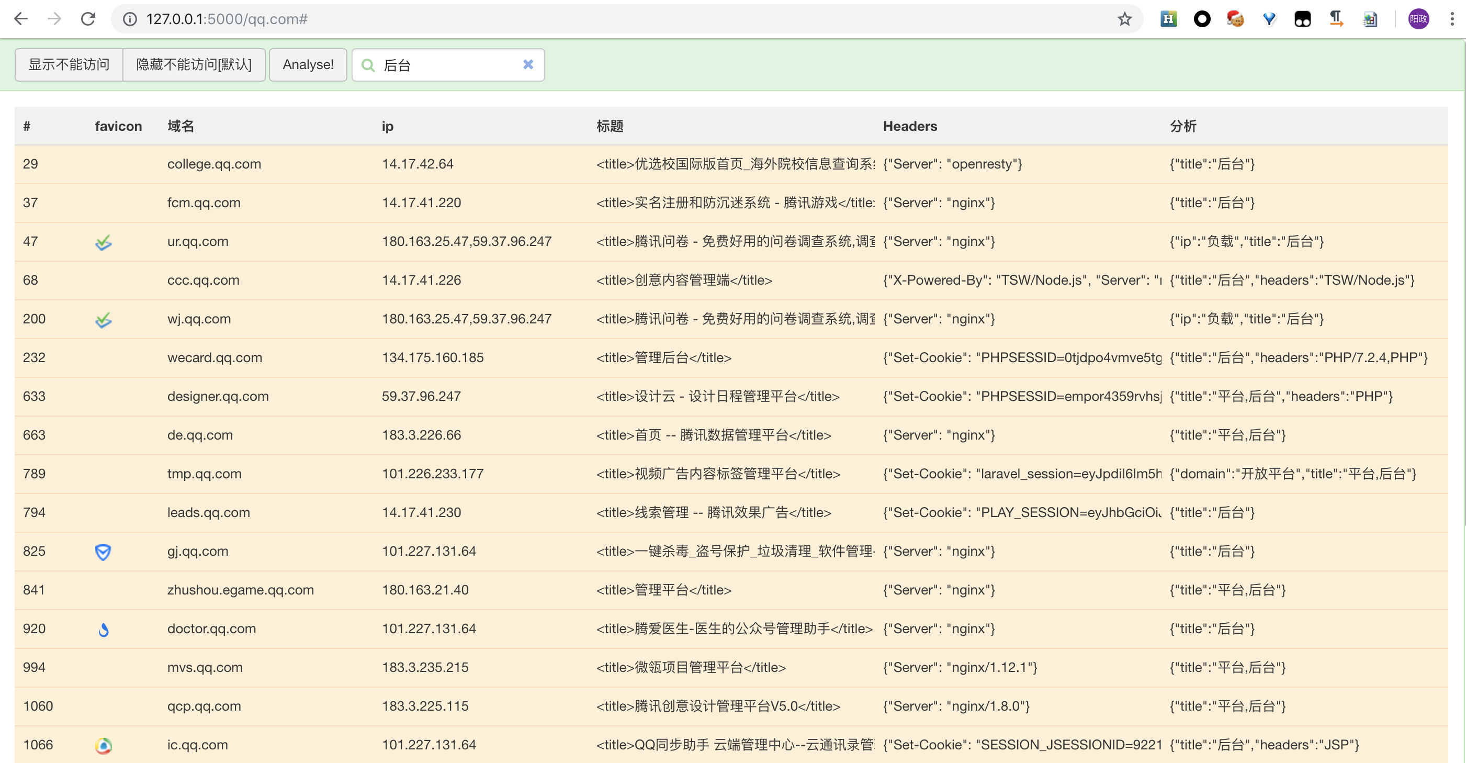Select the leads.qq.com domain cell

(x=208, y=513)
